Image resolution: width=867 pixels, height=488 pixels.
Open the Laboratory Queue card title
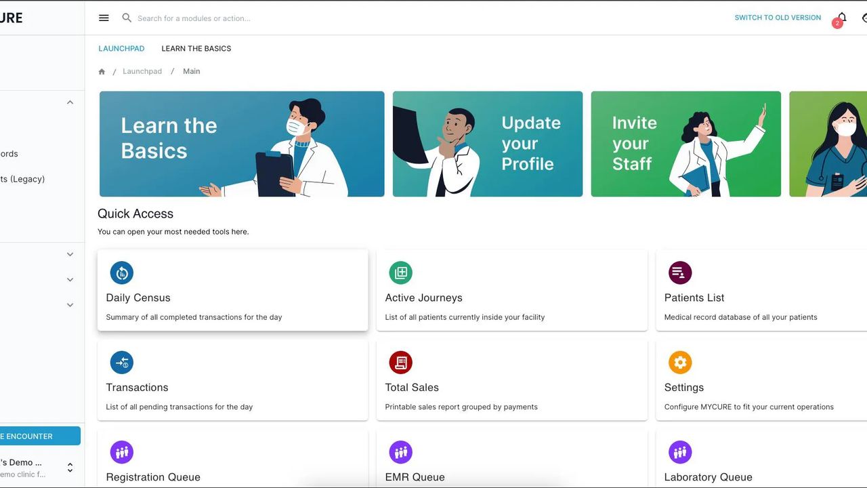(709, 477)
